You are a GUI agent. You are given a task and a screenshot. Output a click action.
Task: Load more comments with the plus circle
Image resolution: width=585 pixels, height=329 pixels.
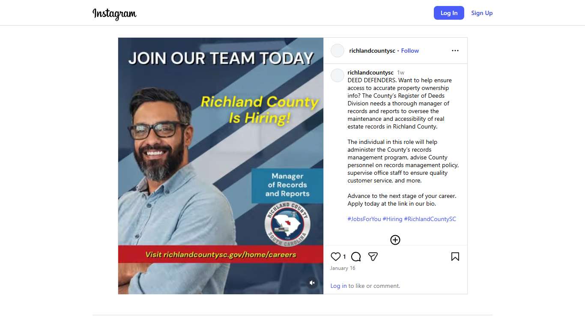[395, 240]
